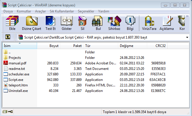The height and width of the screenshot is (116, 192).
Task: Click the Script.exe application icon
Action: pyautogui.click(x=6, y=79)
